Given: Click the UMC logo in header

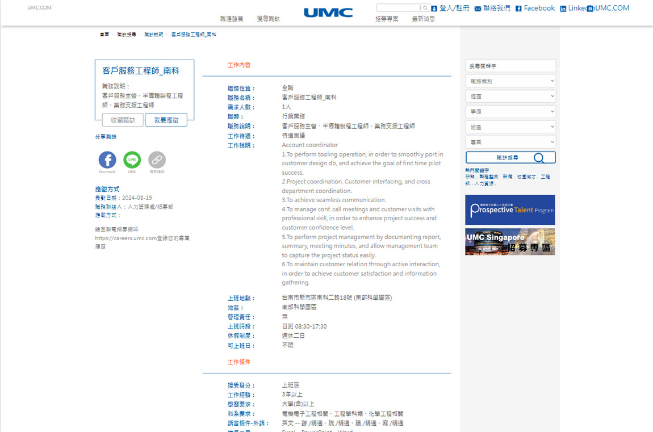Looking at the screenshot, I should (x=328, y=12).
